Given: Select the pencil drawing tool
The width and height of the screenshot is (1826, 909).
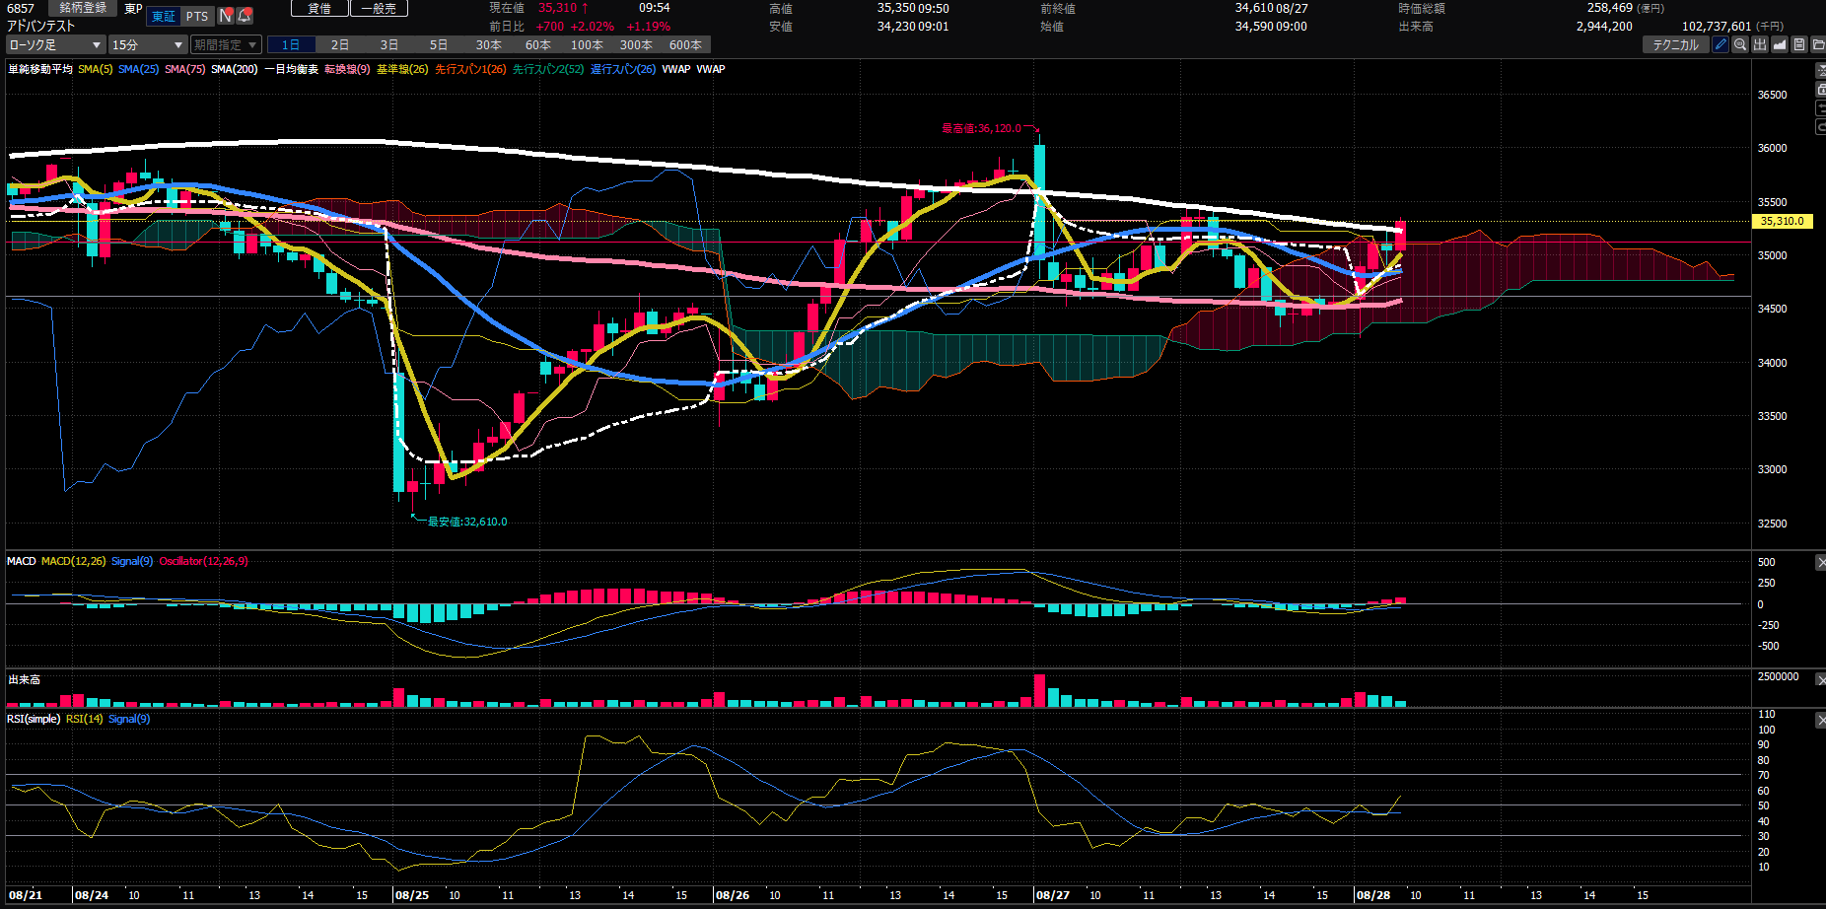Looking at the screenshot, I should 1721,44.
